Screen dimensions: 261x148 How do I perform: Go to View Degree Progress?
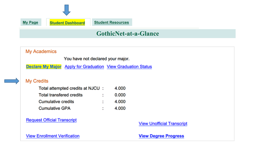161,136
